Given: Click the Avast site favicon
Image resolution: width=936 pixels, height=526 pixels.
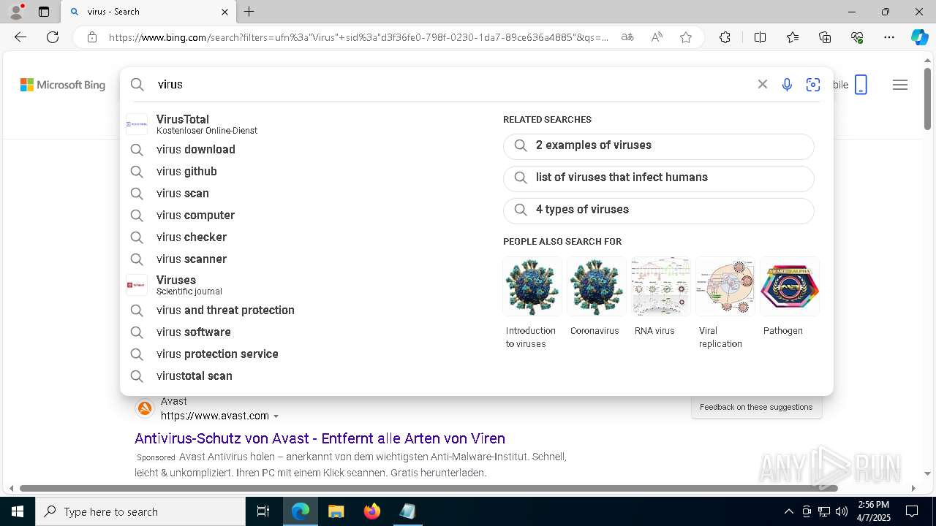Looking at the screenshot, I should (x=145, y=408).
